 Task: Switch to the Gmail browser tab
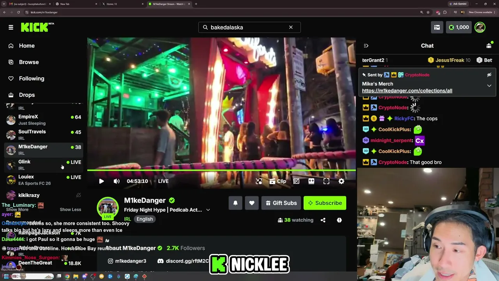30,4
